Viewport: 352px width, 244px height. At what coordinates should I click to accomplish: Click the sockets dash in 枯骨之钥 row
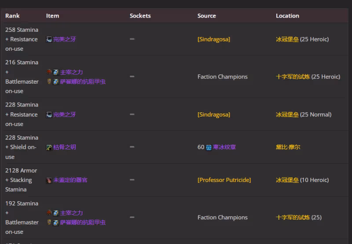coord(132,147)
